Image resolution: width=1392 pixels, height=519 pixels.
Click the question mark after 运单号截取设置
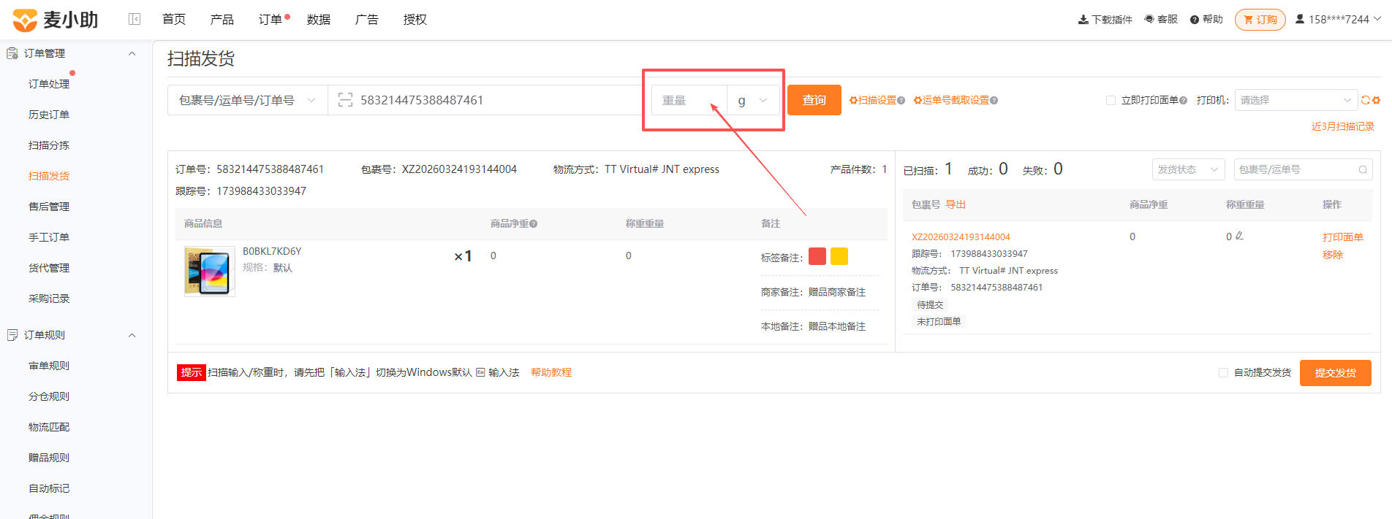(x=994, y=101)
